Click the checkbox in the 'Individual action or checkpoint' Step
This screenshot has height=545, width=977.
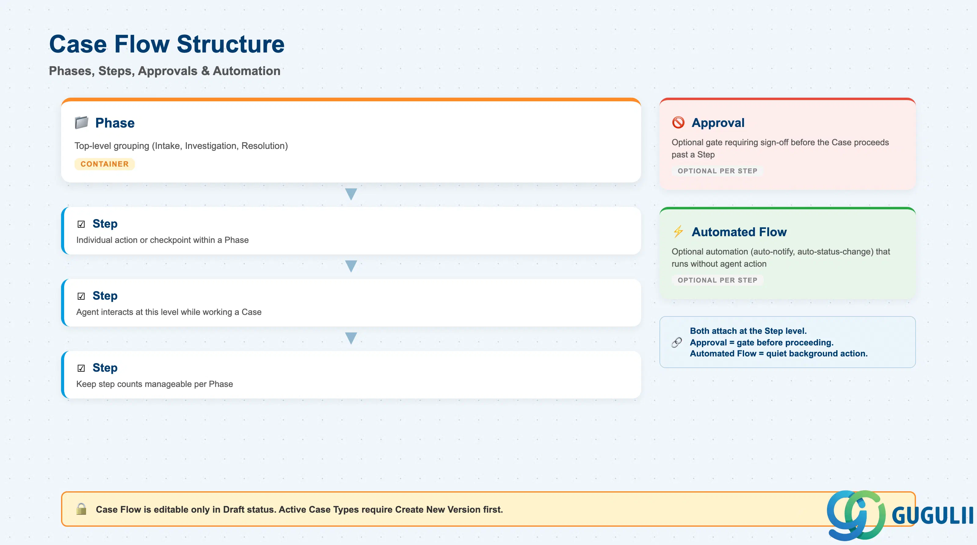(x=81, y=224)
